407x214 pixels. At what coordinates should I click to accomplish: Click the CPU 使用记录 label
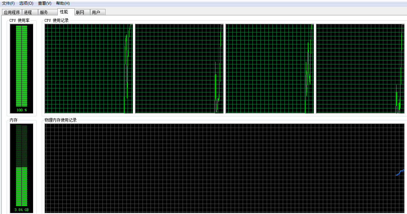(x=57, y=20)
